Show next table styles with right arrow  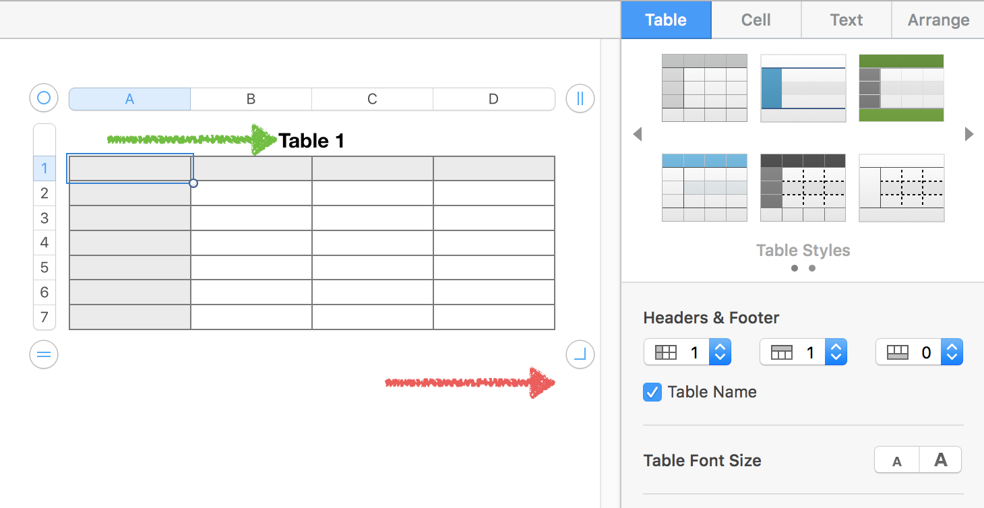coord(969,135)
